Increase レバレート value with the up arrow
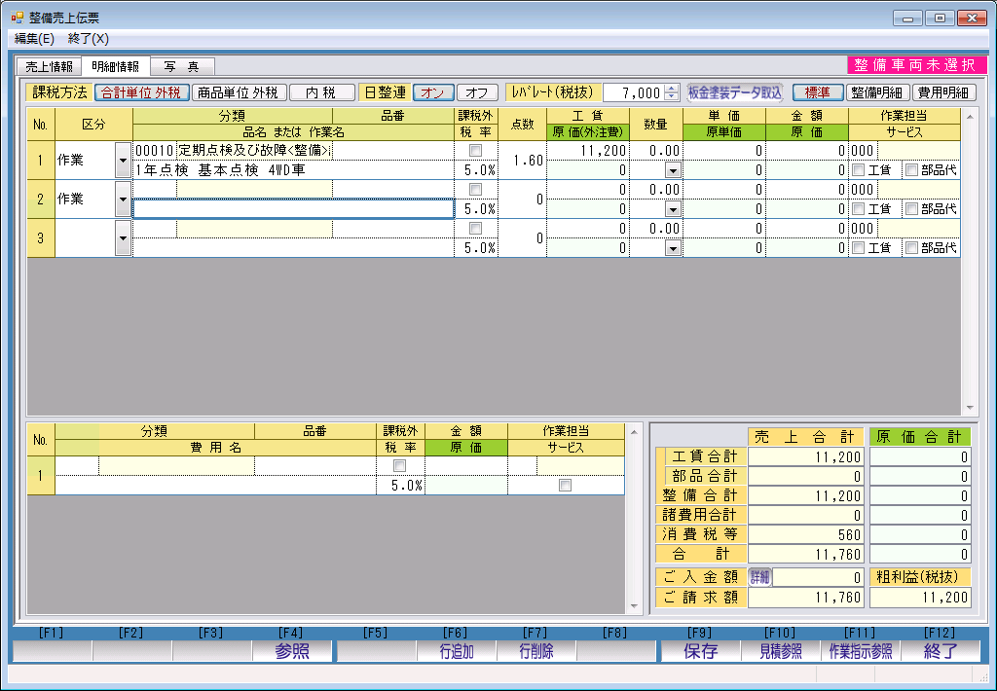 (671, 89)
